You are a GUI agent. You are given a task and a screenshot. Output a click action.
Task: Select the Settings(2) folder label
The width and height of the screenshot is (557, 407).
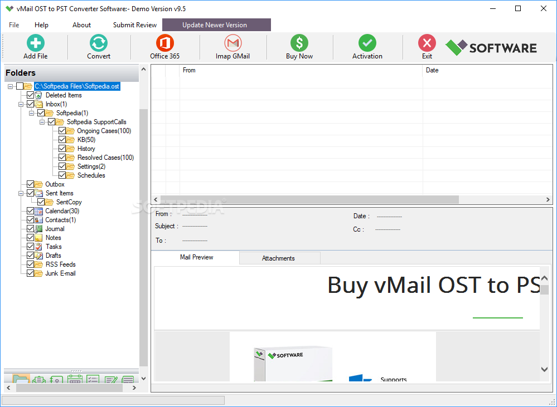91,166
